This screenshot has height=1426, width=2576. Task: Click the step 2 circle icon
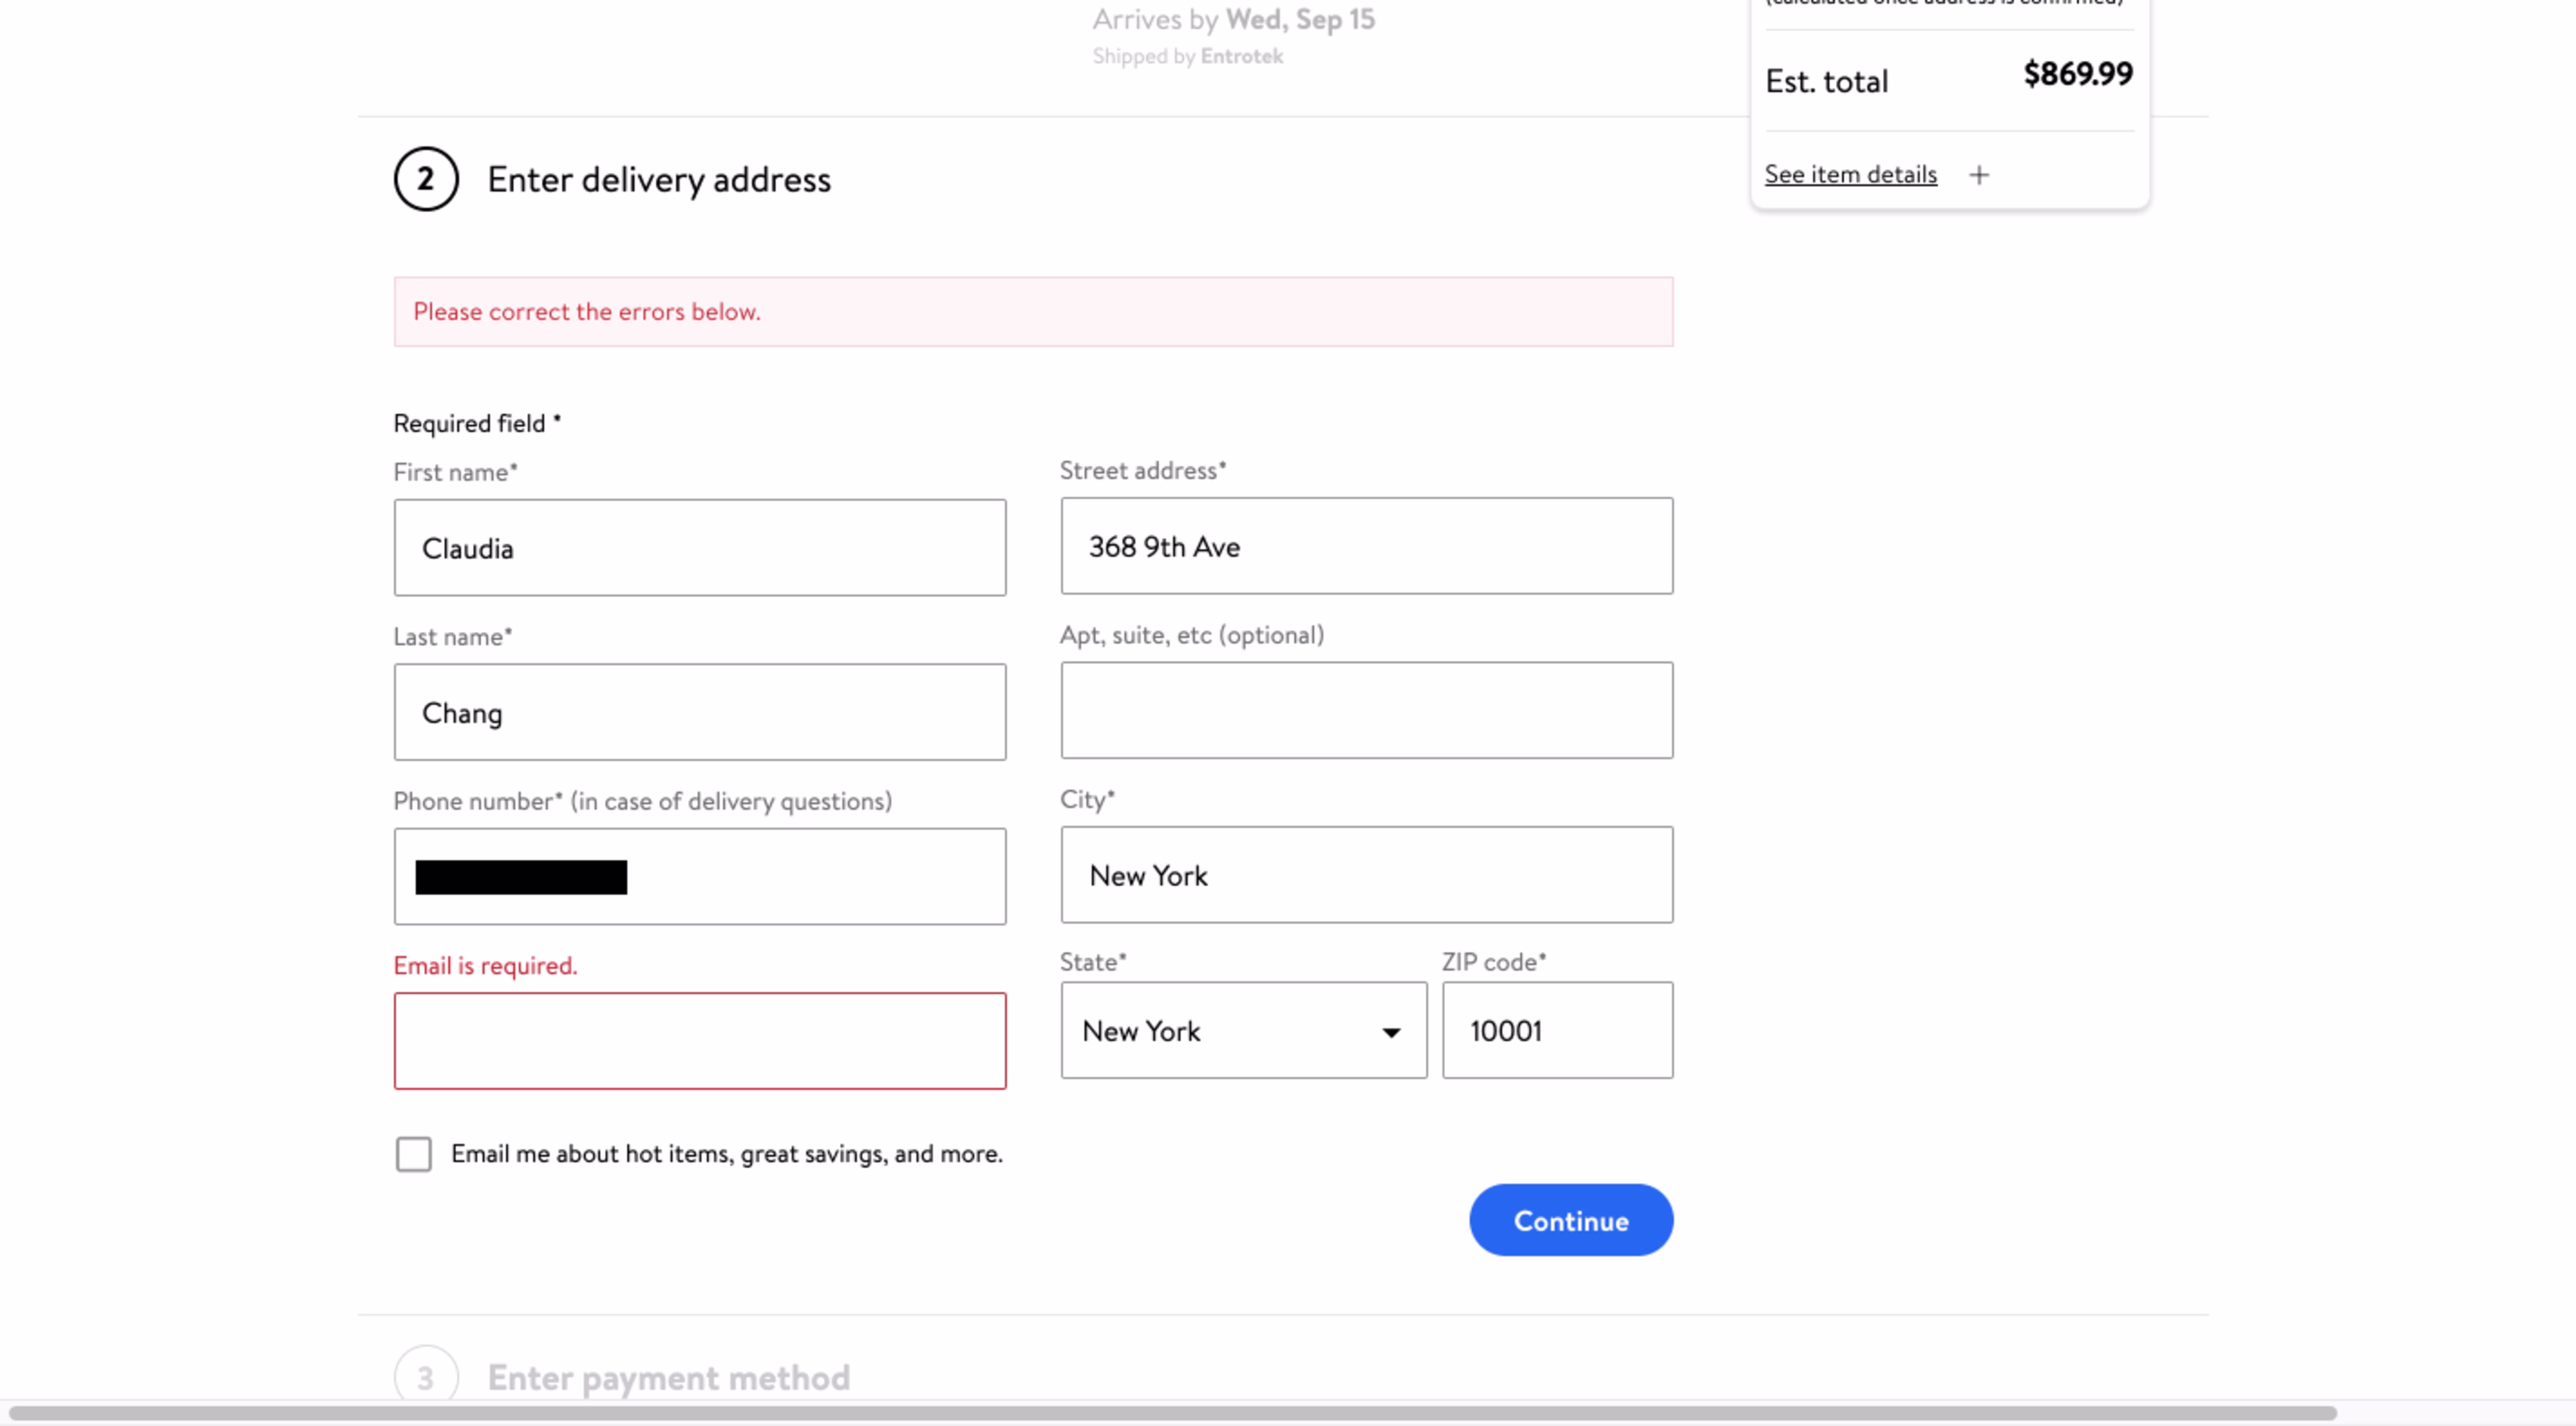[x=425, y=179]
